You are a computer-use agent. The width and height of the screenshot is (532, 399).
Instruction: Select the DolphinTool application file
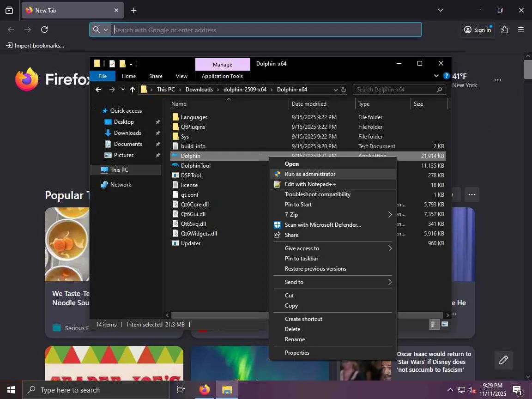coord(195,166)
